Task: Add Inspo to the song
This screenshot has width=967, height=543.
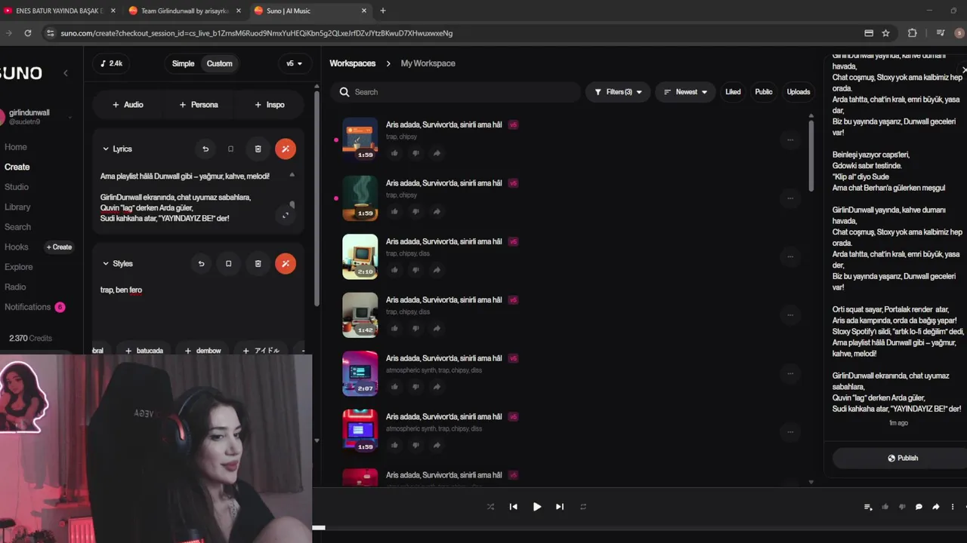Action: point(270,105)
